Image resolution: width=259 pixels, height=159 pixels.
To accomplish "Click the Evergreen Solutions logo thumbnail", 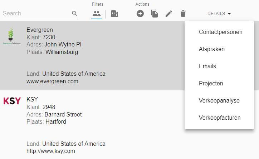I will pos(11,35).
